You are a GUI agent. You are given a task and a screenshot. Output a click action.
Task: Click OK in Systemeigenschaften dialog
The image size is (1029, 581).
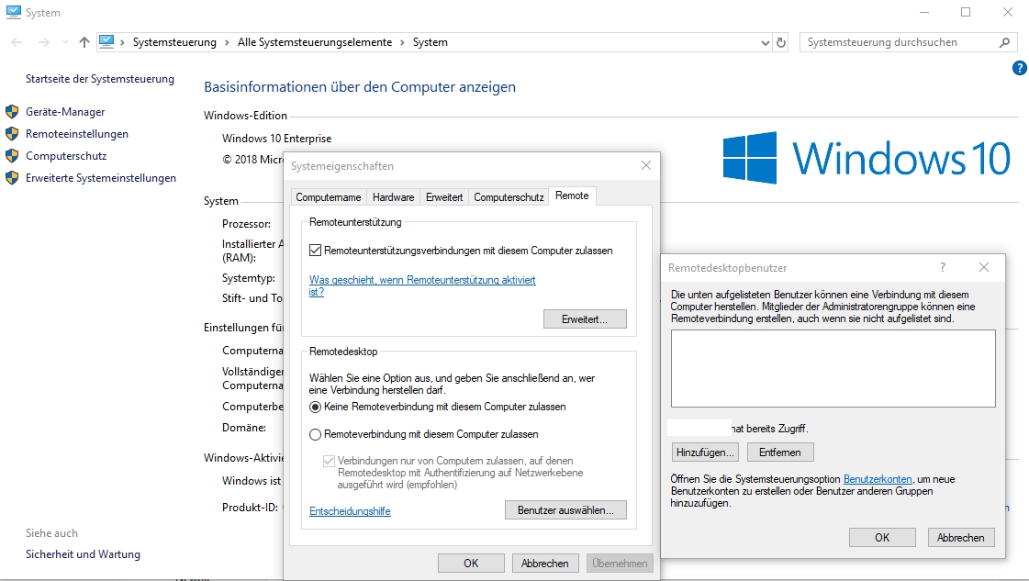[471, 564]
